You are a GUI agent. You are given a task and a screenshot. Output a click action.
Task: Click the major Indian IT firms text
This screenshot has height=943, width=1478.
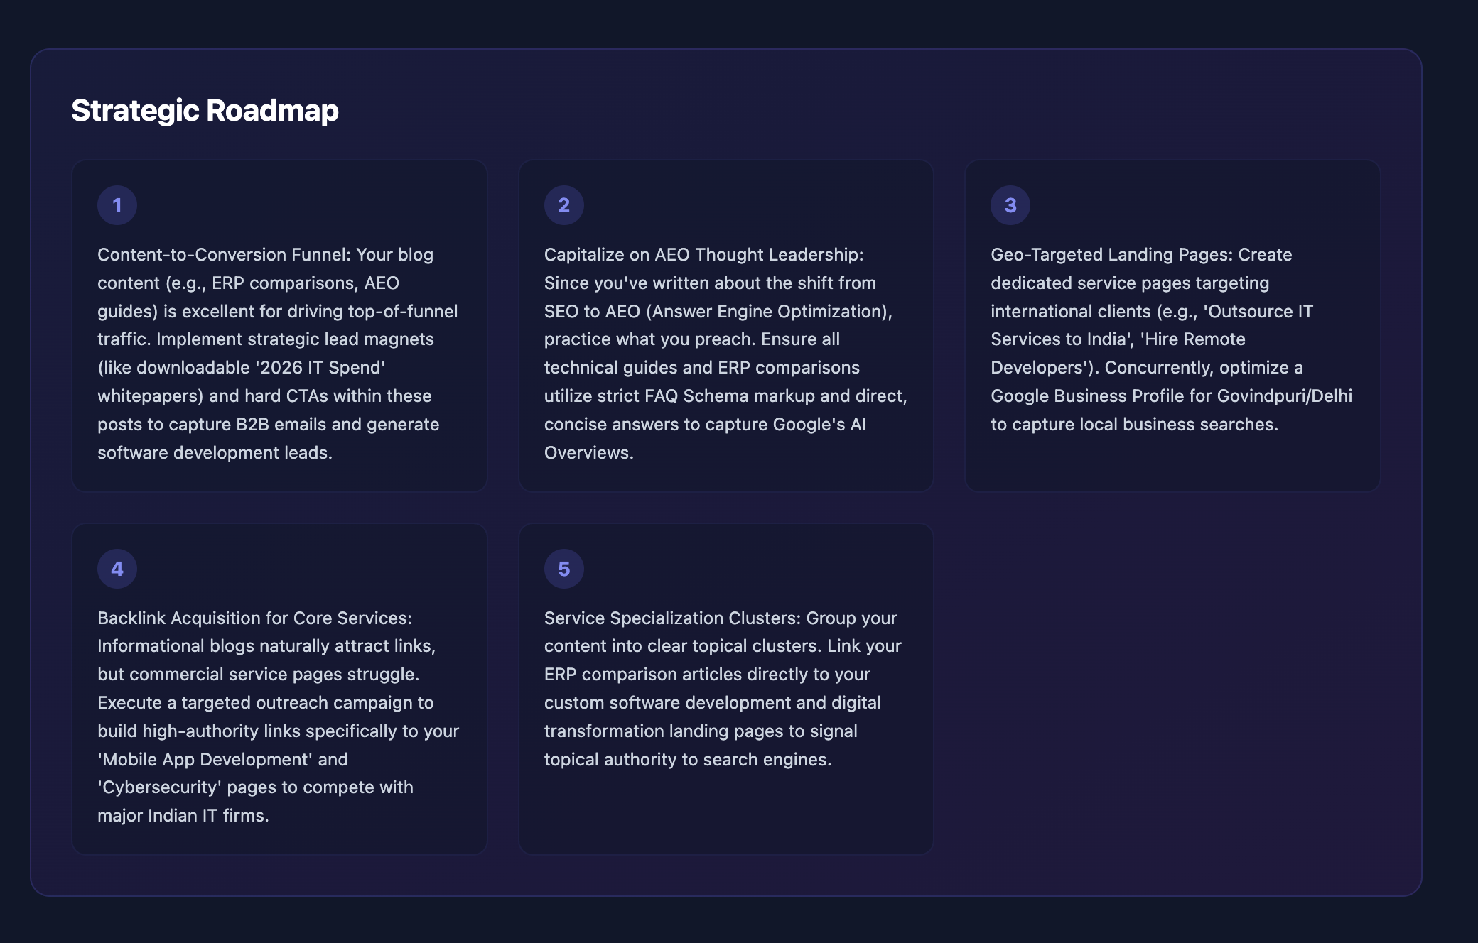pyautogui.click(x=183, y=816)
